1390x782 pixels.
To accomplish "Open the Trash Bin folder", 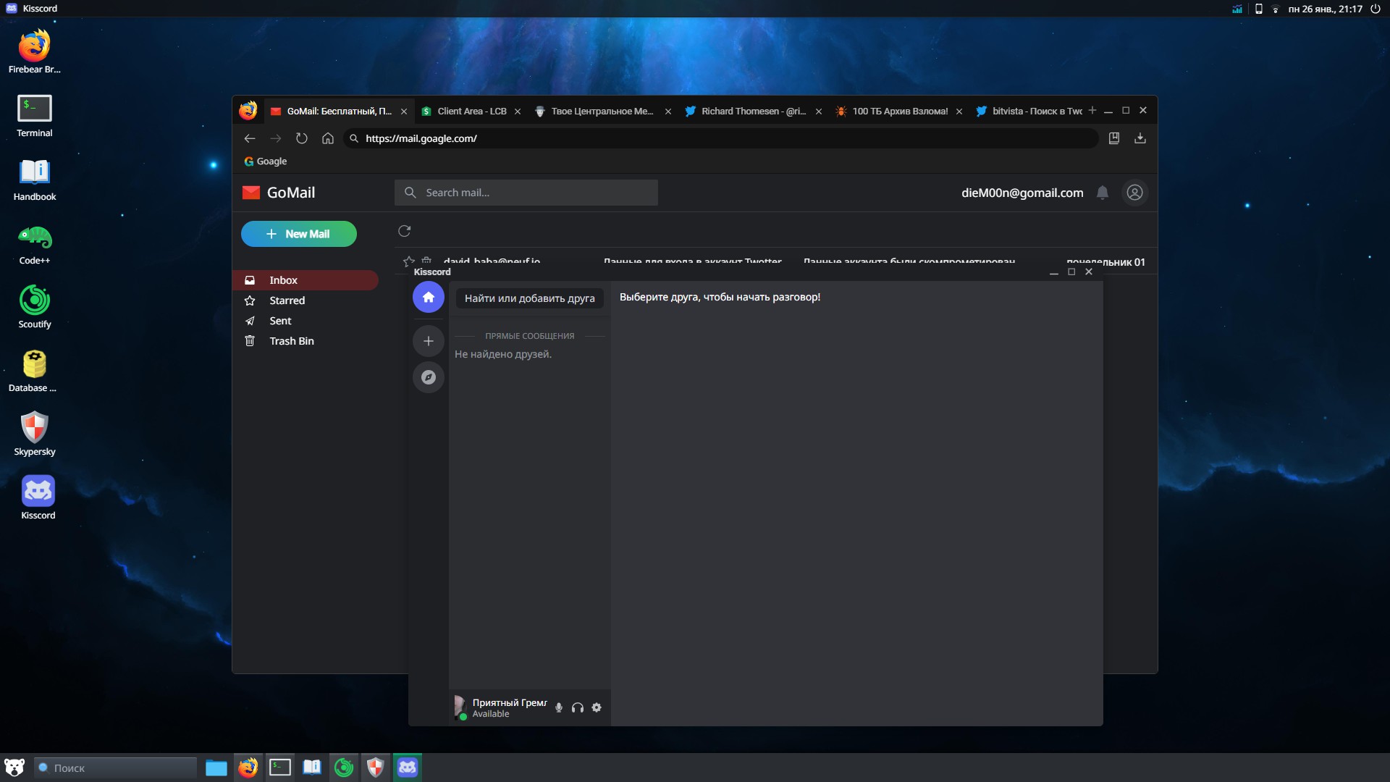I will coord(291,341).
